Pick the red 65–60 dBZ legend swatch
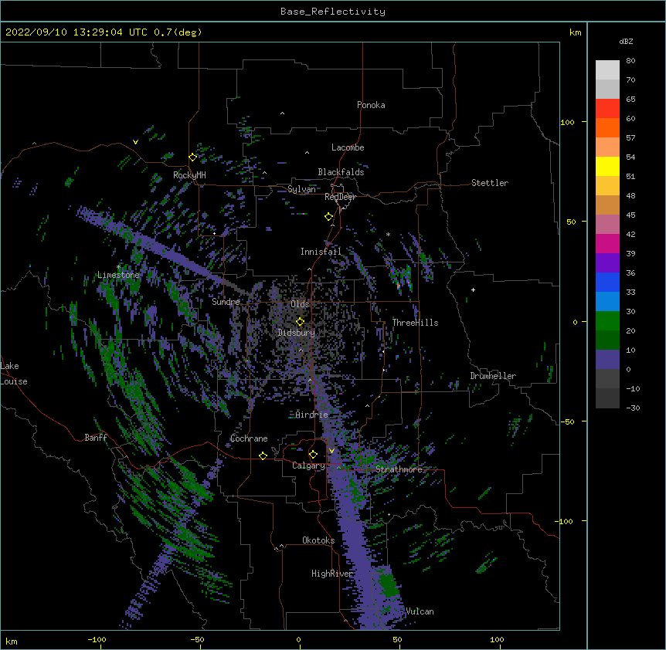The width and height of the screenshot is (666, 650). (x=607, y=109)
